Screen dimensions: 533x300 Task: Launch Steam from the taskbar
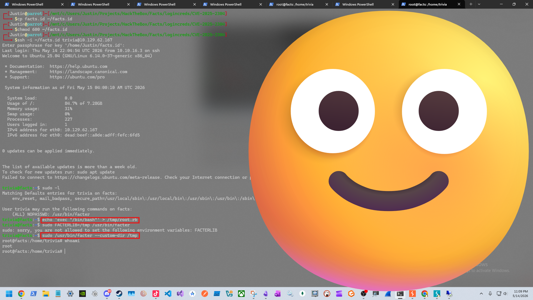point(119,294)
